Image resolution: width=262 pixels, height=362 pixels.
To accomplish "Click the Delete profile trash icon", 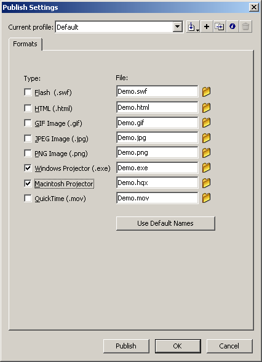I will [245, 27].
